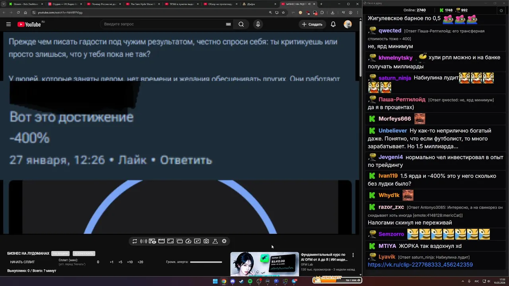Switch to the ТРЭШ в пунктах выдачи tab
Screen dimensions: 509x286
point(182,4)
